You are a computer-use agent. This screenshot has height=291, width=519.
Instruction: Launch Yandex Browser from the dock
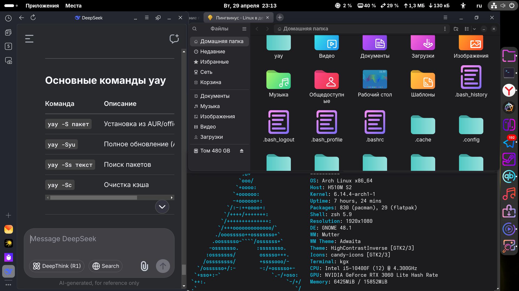[x=509, y=90]
